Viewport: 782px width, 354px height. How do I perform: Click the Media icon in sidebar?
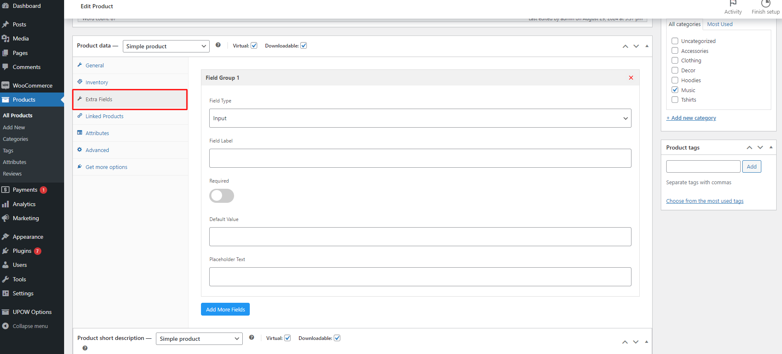click(x=5, y=38)
